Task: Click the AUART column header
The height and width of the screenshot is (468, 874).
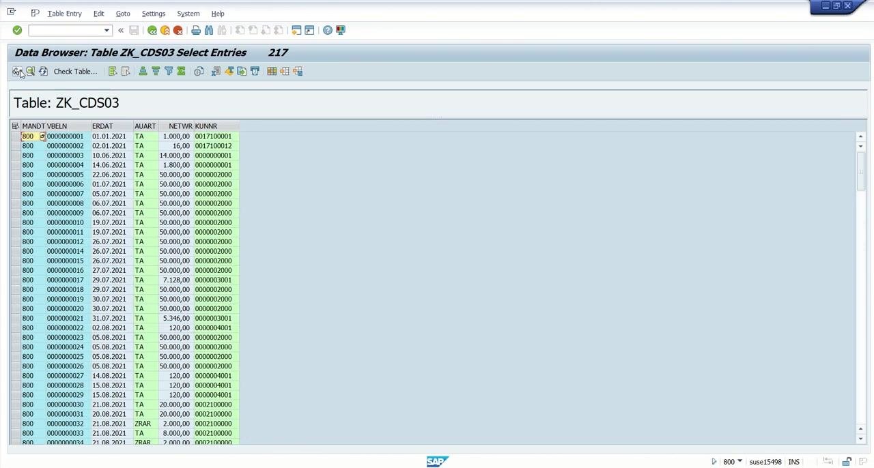Action: (145, 126)
